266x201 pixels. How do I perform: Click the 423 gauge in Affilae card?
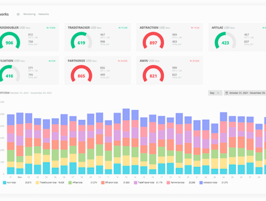[226, 41]
